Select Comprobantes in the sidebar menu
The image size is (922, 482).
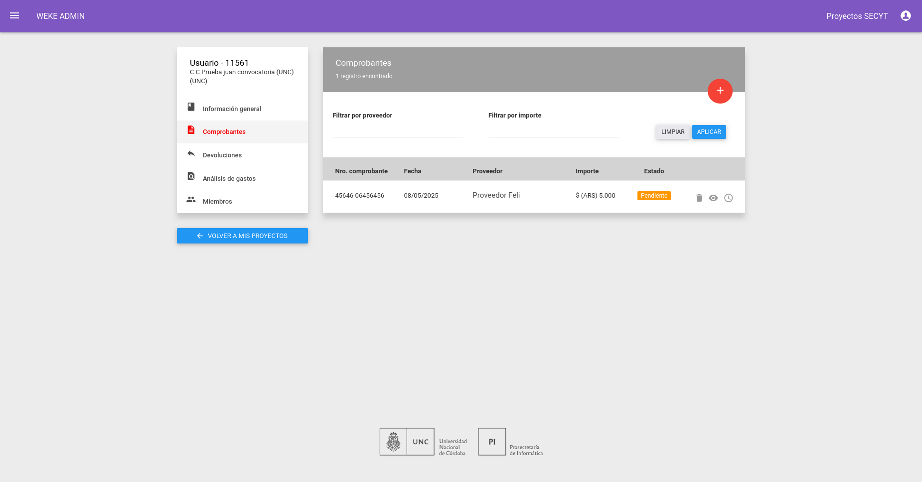click(242, 132)
